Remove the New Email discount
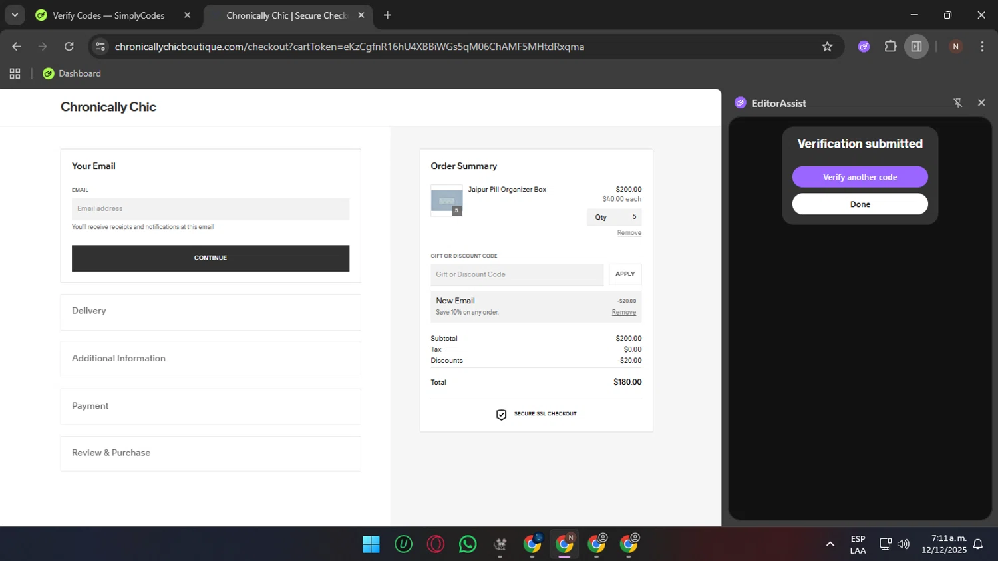Screen dimensions: 998x561 624,313
